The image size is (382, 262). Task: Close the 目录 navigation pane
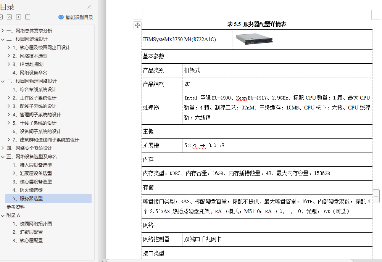tap(89, 7)
